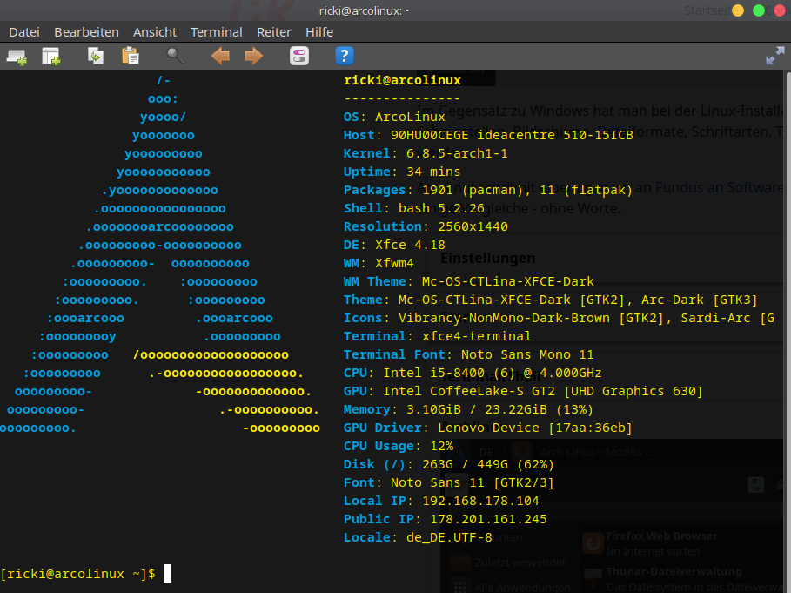791x593 pixels.
Task: Open a new terminal window via toolbar
Action: (51, 57)
